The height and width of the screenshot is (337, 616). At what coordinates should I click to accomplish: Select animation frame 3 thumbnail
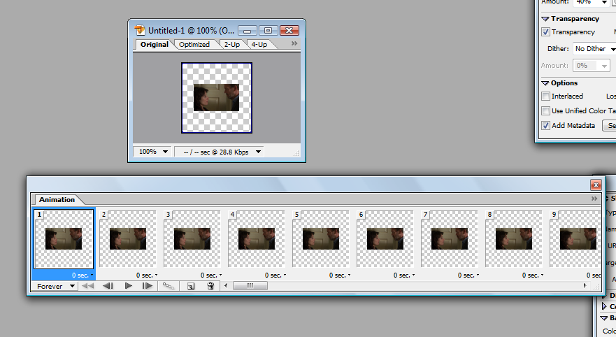[192, 239]
